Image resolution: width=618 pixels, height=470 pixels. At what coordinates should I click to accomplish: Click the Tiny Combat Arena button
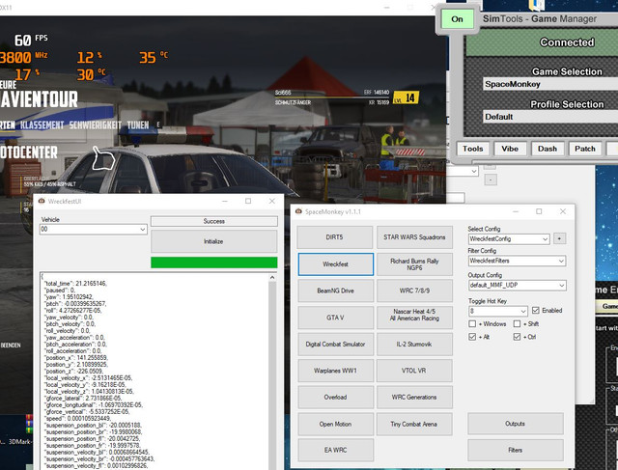click(x=414, y=424)
